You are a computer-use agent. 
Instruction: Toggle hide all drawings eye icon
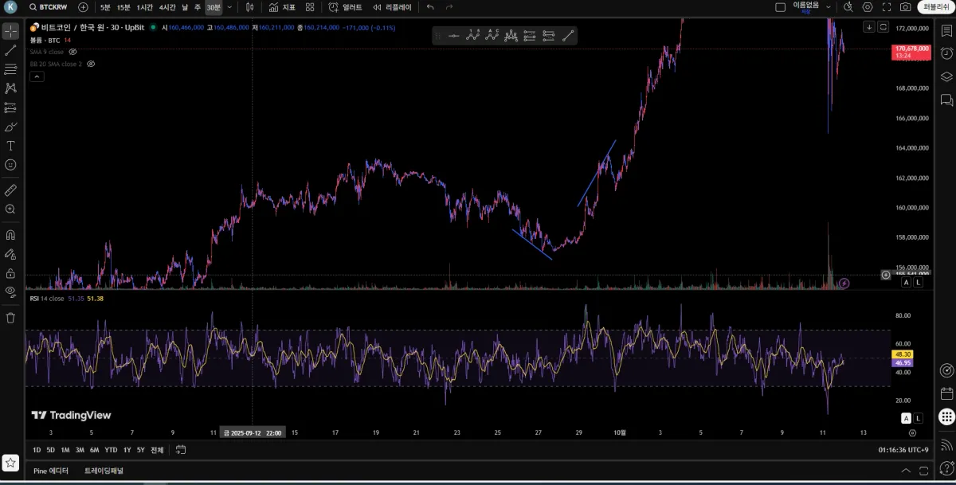click(10, 291)
